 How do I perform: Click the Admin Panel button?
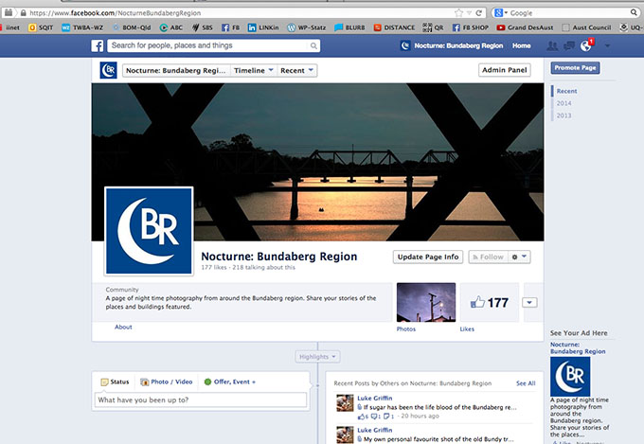[x=505, y=70]
